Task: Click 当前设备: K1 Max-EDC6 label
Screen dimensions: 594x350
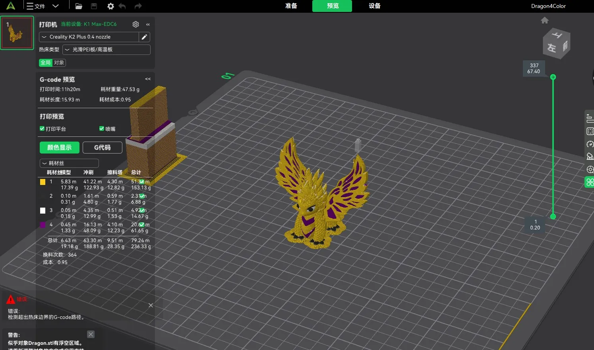Action: tap(89, 24)
